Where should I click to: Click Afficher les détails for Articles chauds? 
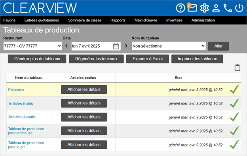click(84, 117)
